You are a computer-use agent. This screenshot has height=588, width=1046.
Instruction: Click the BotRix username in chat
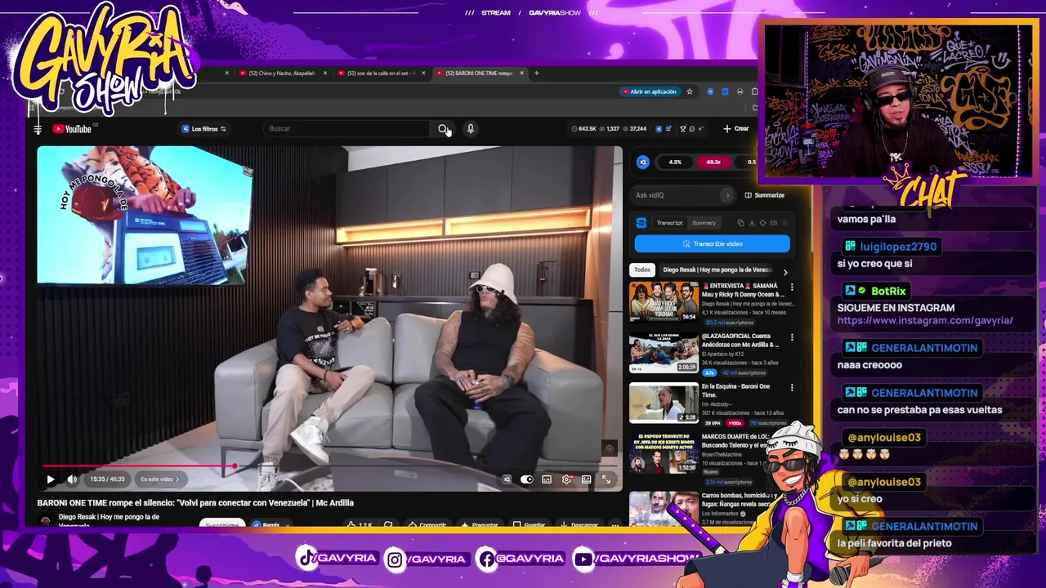point(888,291)
